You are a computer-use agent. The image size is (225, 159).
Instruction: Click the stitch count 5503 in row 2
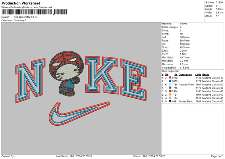click(x=175, y=81)
